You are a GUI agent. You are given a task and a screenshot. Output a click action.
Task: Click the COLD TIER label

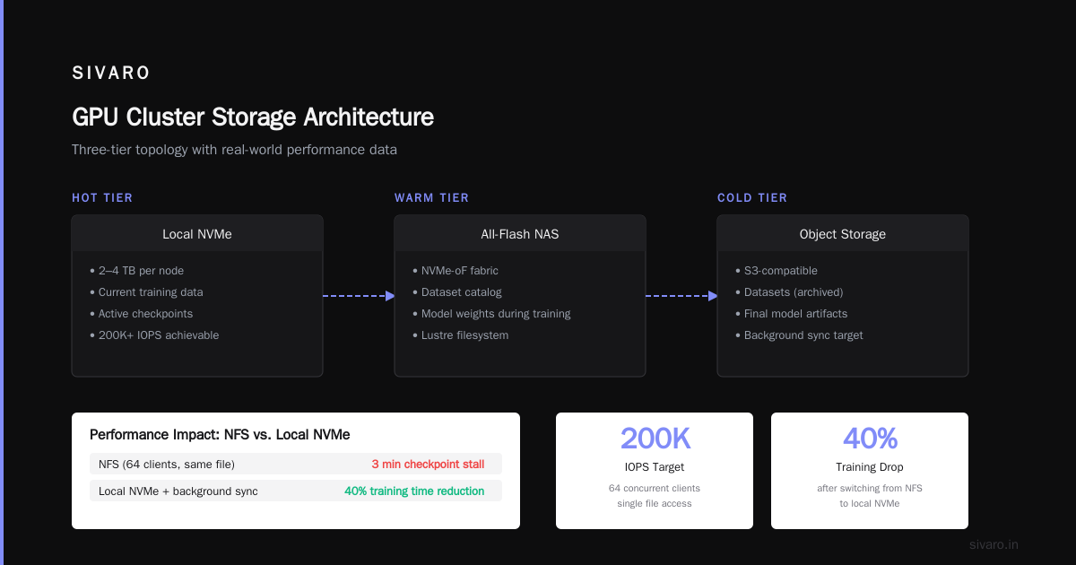point(752,198)
